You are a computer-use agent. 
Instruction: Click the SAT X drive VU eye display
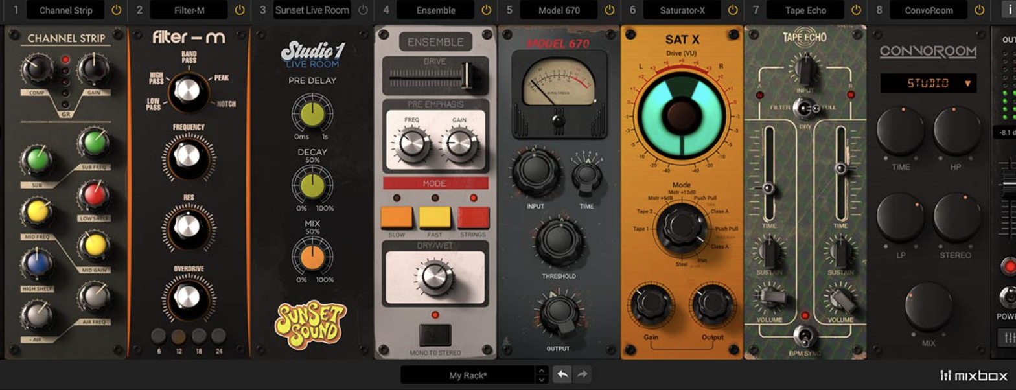(x=682, y=116)
